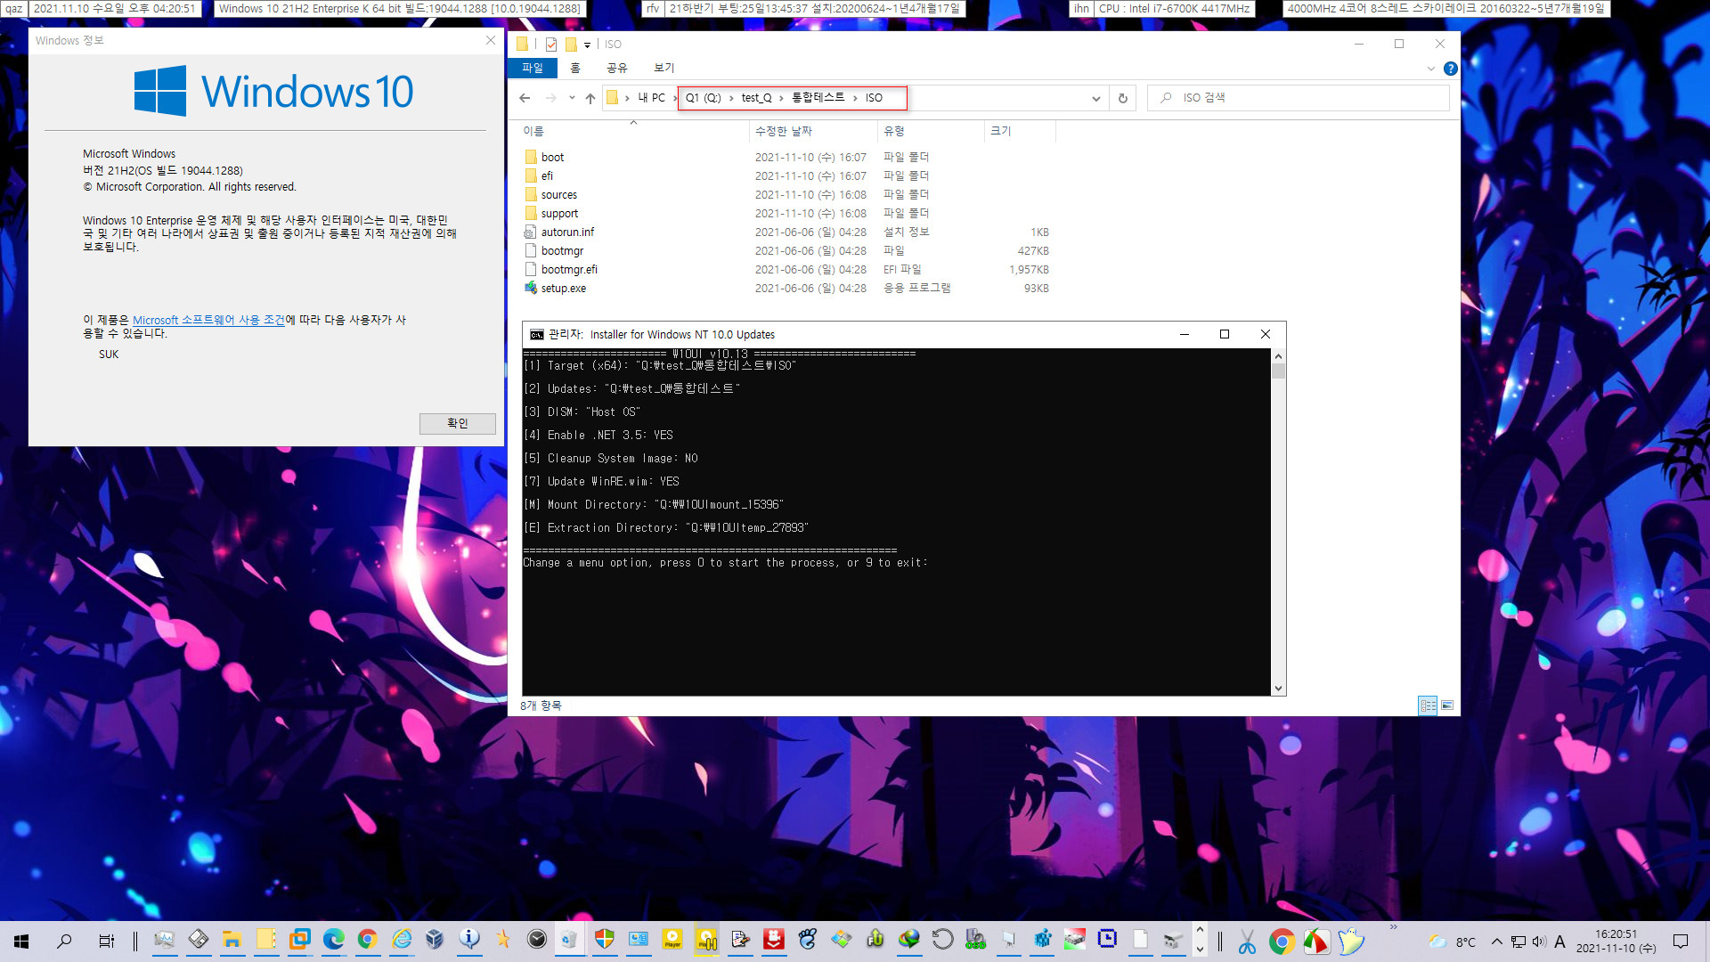Click properties checkmark in quick access toolbar

550,44
